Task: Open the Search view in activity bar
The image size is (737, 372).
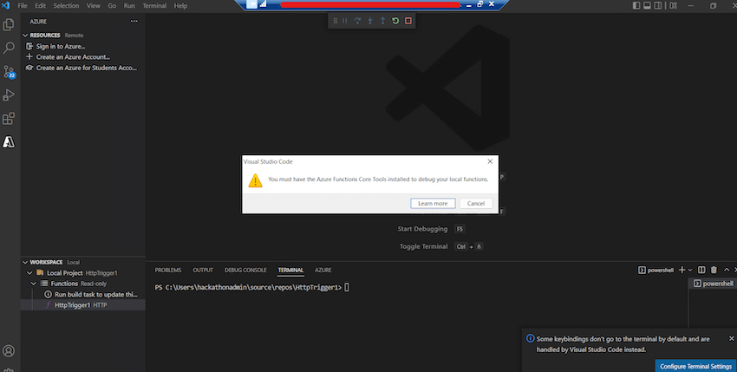Action: pyautogui.click(x=9, y=48)
